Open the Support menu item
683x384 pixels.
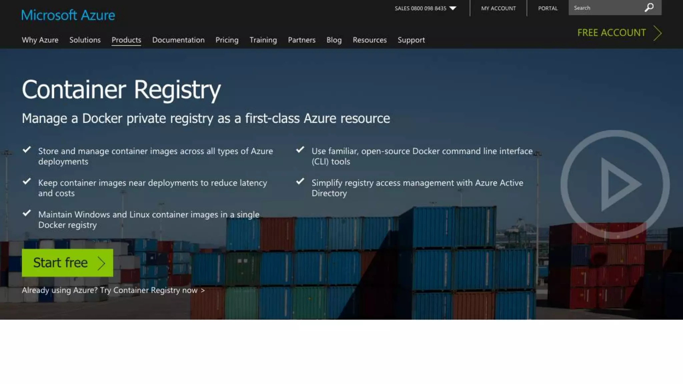411,40
